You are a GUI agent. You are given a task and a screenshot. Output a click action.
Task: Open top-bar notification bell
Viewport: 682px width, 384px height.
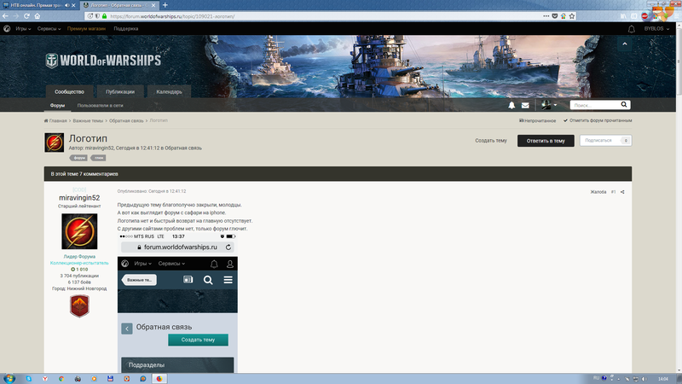point(631,29)
